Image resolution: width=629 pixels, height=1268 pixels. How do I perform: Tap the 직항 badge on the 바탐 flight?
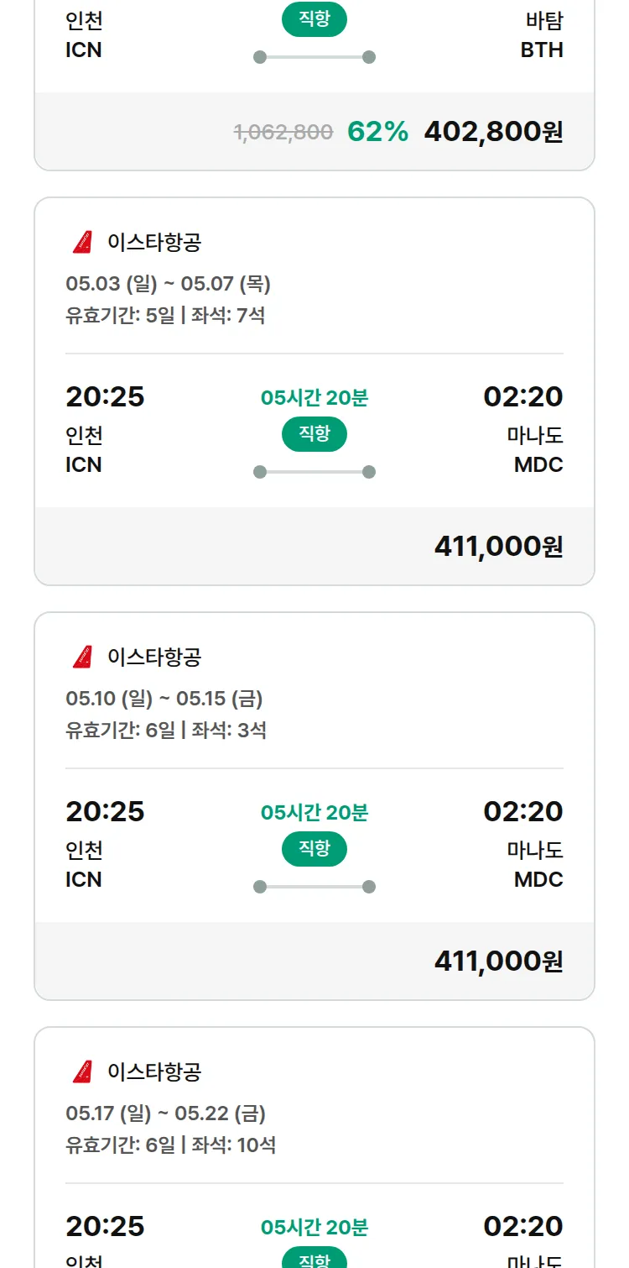pos(314,20)
